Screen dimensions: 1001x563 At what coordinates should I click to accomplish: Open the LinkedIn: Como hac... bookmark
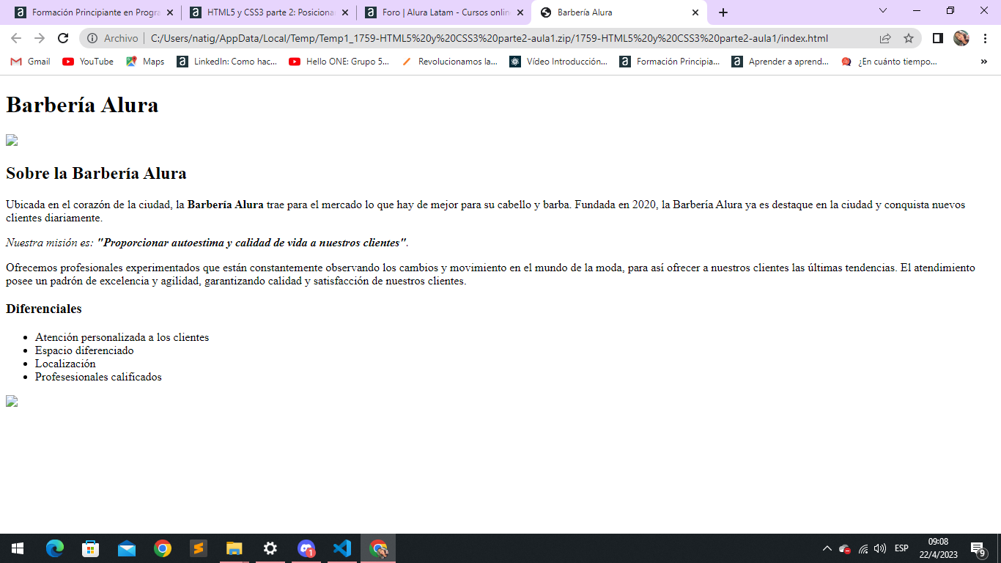coord(226,62)
